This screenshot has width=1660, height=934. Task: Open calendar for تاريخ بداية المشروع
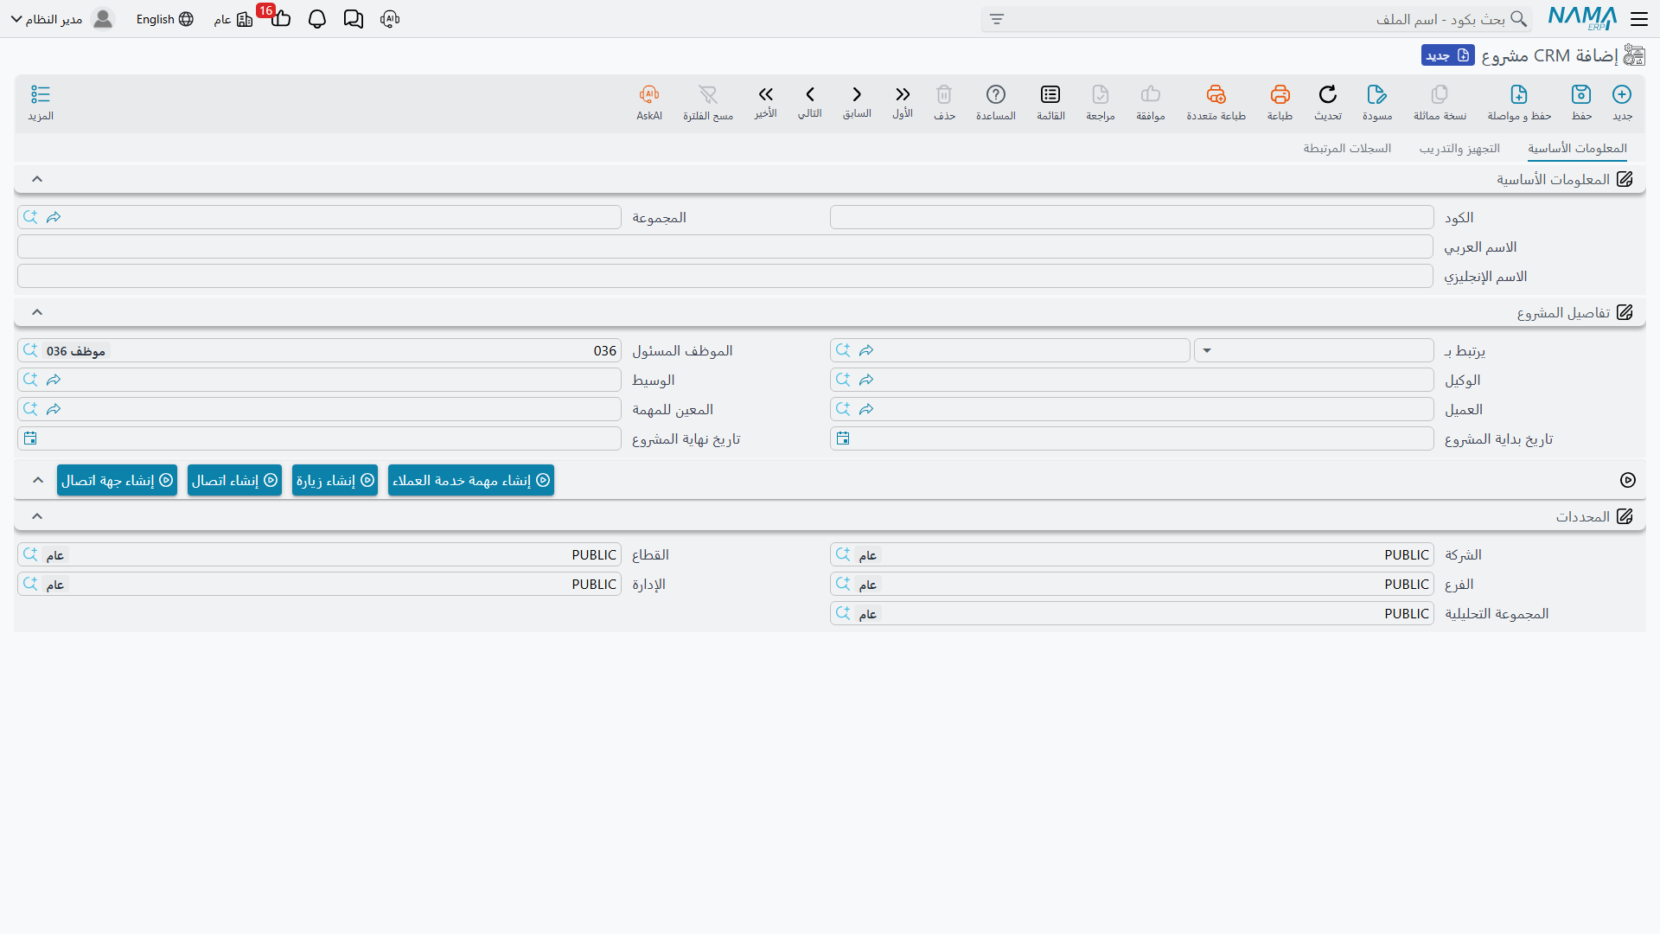pos(843,438)
